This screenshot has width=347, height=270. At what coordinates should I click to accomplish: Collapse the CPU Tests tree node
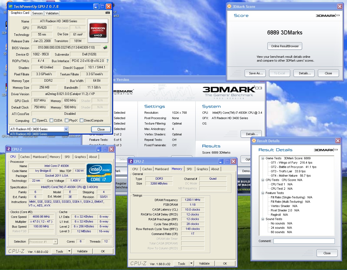coord(263,180)
